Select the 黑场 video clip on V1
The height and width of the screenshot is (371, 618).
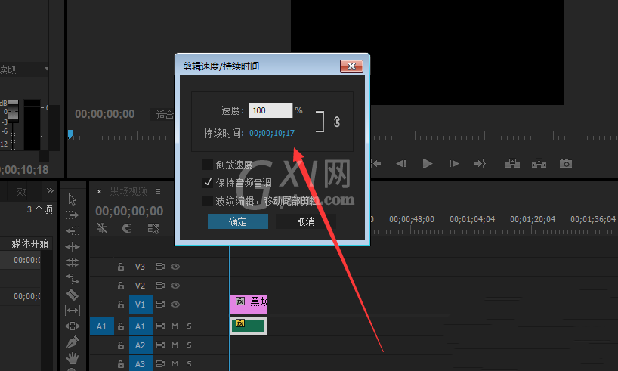pos(248,305)
